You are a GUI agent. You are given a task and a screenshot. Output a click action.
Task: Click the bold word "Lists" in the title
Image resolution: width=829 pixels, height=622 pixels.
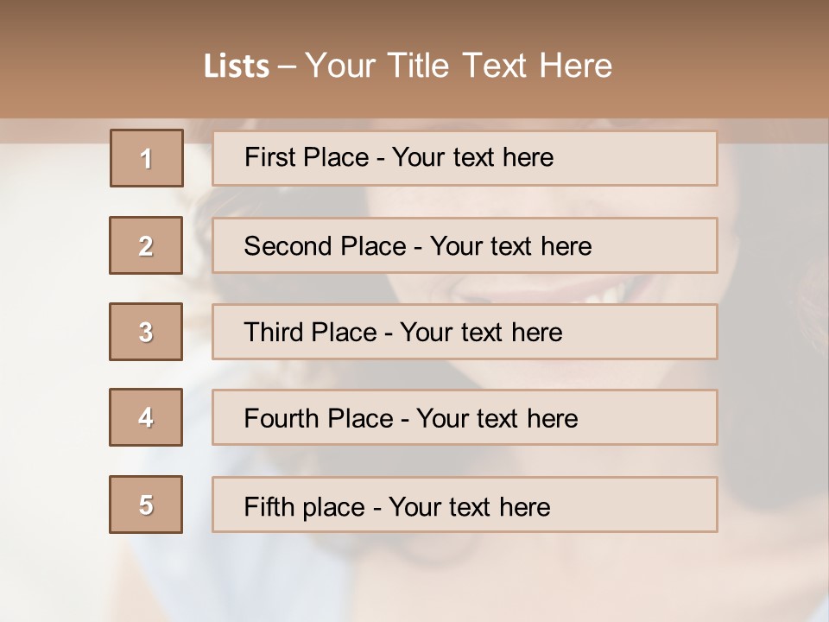(237, 67)
